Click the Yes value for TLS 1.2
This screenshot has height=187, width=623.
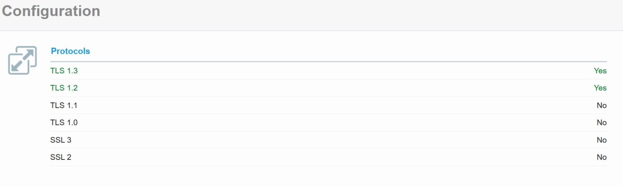point(600,88)
